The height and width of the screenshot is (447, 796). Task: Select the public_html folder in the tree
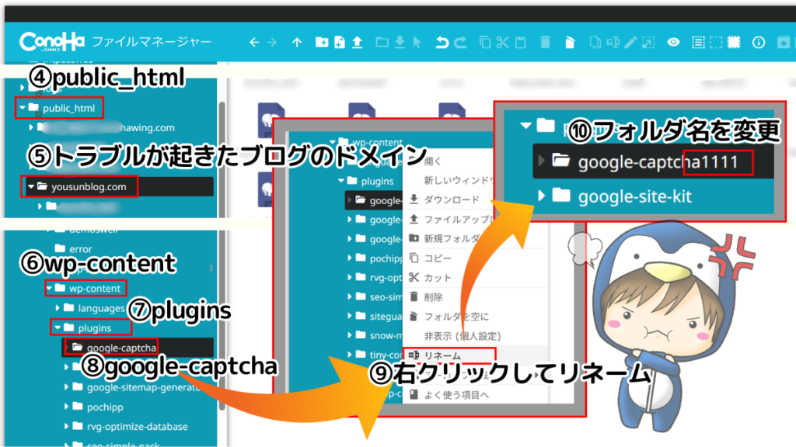click(69, 108)
